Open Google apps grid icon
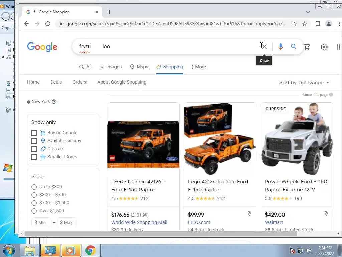This screenshot has width=342, height=257. click(x=338, y=47)
